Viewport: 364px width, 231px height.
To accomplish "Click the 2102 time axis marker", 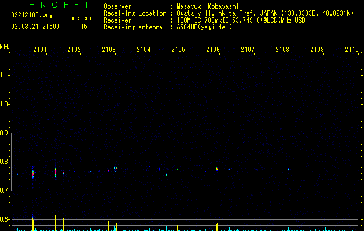I will click(74, 49).
